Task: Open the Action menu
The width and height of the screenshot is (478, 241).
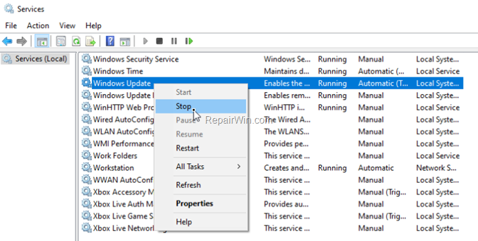Action: [x=38, y=26]
